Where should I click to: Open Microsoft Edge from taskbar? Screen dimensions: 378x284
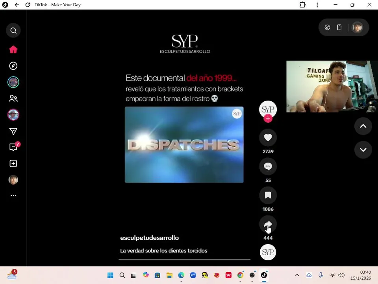click(x=181, y=275)
